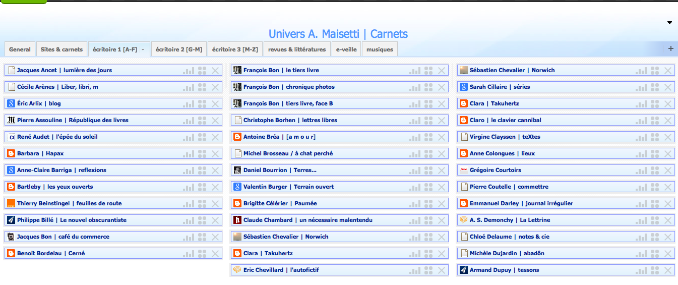
Task: Close the Grégoire Courtoirs widget
Action: pos(668,170)
